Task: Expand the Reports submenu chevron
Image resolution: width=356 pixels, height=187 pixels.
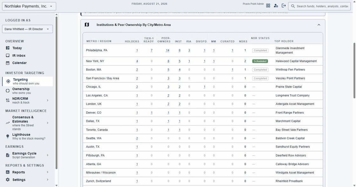Action: [x=47, y=172]
